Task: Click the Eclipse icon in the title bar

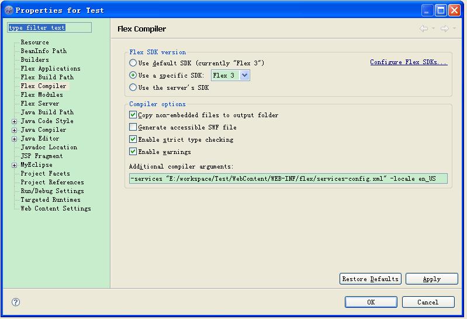Action: (9, 10)
